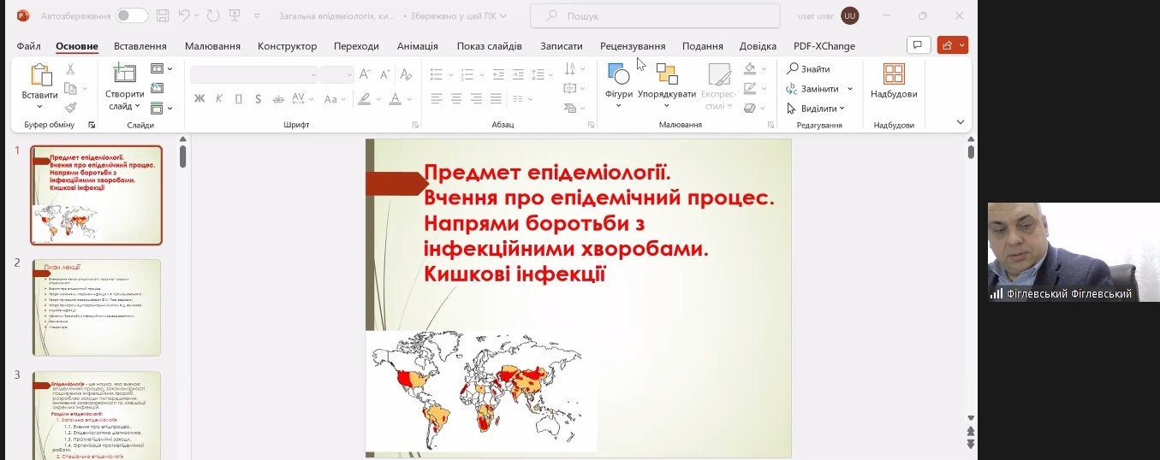Expand the font name combo box
Viewport: 1160px width, 460px height.
pos(312,75)
